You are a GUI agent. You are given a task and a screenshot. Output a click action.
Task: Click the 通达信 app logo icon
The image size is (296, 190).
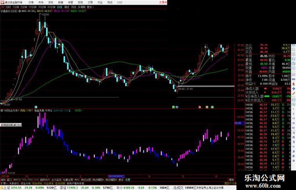3,2
